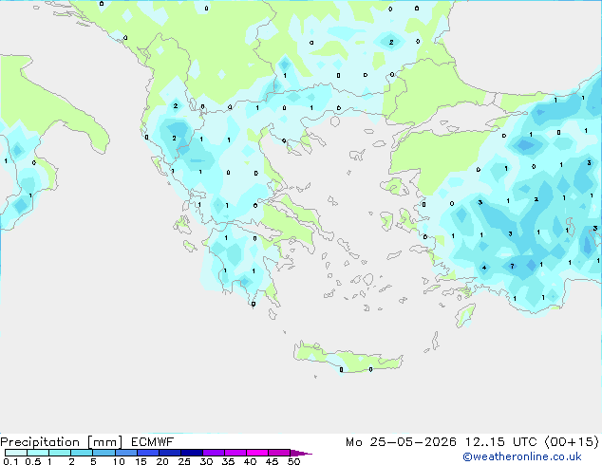Image resolution: width=602 pixels, height=465 pixels.
Task: Click legend scale label '45'
Action: 272,461
